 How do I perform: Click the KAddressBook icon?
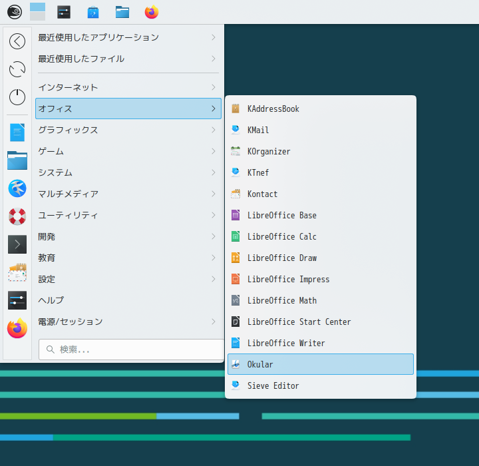(x=236, y=109)
